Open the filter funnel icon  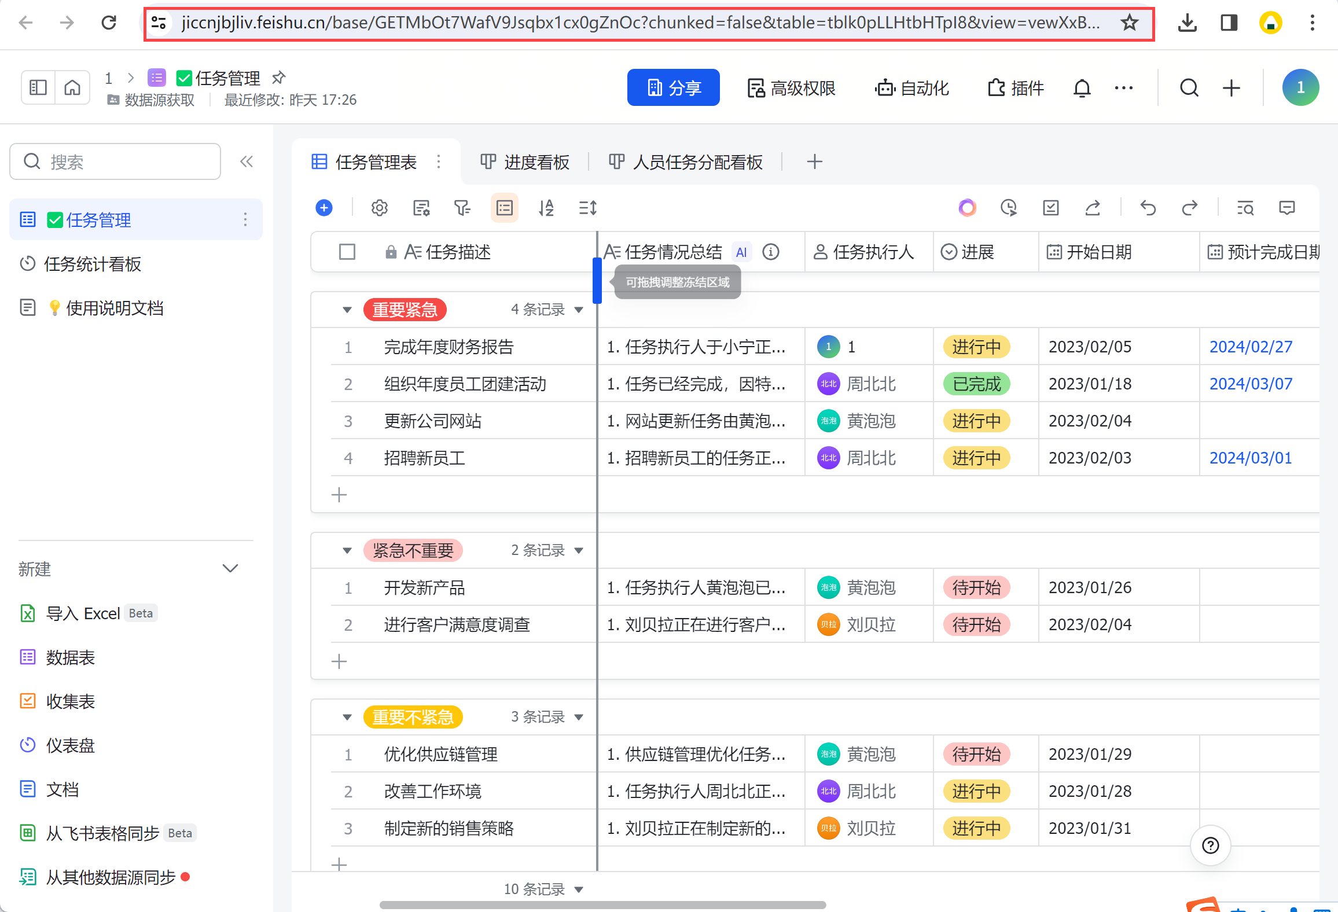(462, 208)
